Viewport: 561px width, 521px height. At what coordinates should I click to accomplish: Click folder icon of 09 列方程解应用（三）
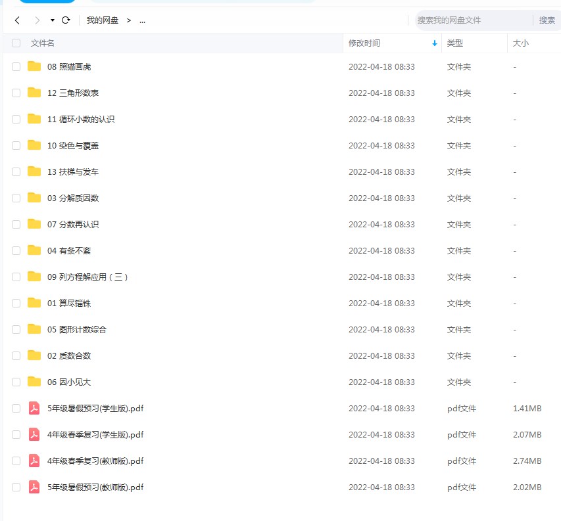coord(34,276)
